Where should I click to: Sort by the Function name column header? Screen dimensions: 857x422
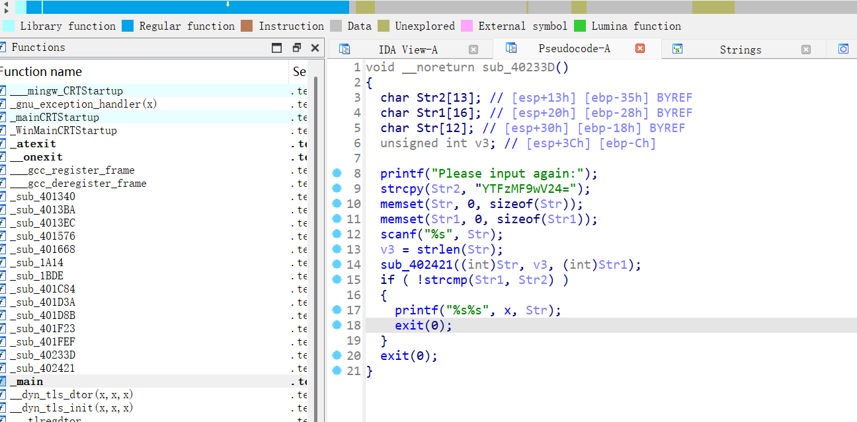click(x=41, y=72)
